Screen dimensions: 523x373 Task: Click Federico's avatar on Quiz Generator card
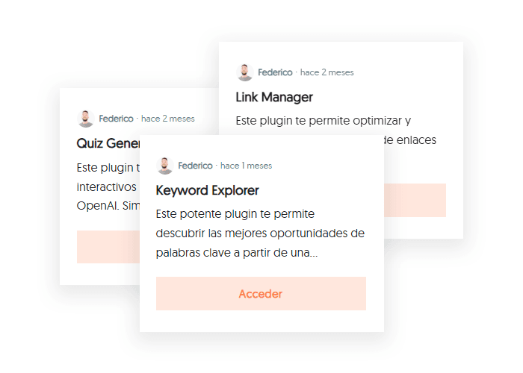86,119
